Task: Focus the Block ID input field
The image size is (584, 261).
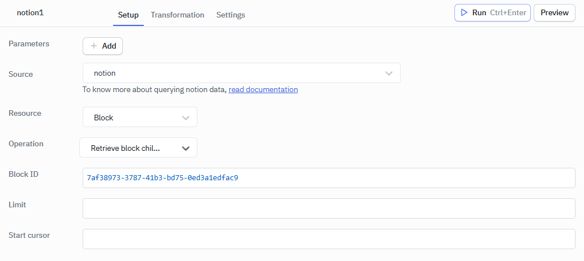Action: coord(328,178)
